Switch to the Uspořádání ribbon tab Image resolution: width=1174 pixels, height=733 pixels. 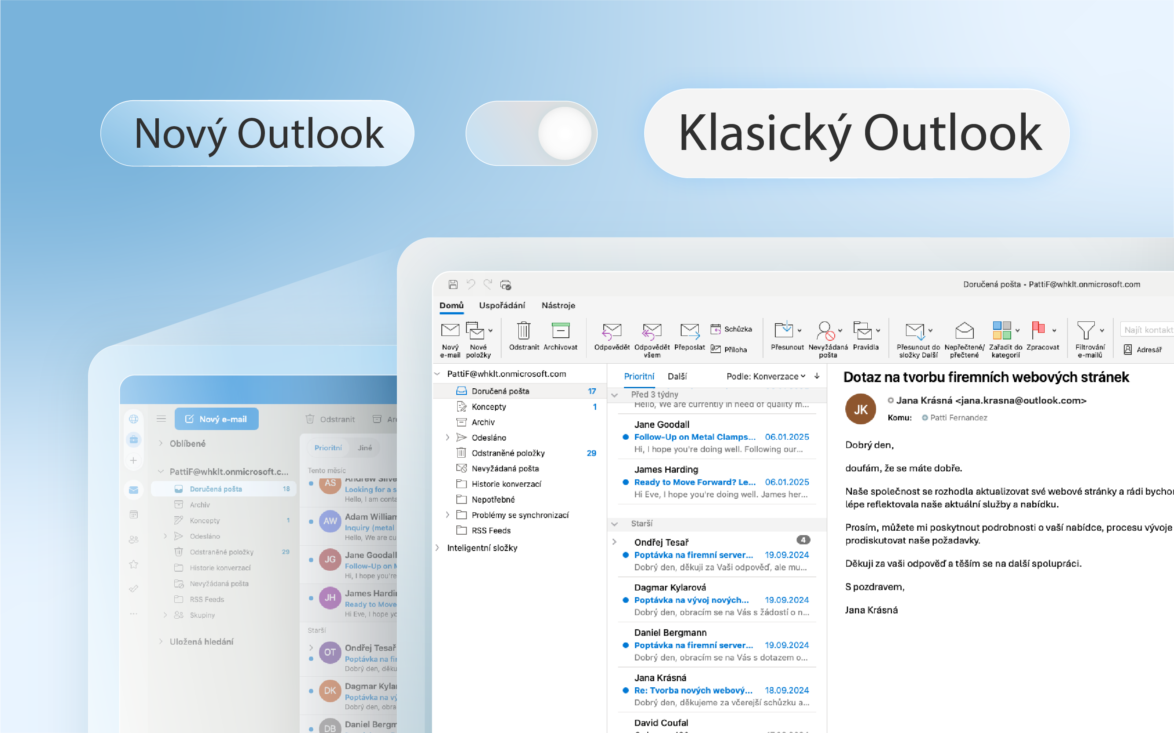click(502, 306)
